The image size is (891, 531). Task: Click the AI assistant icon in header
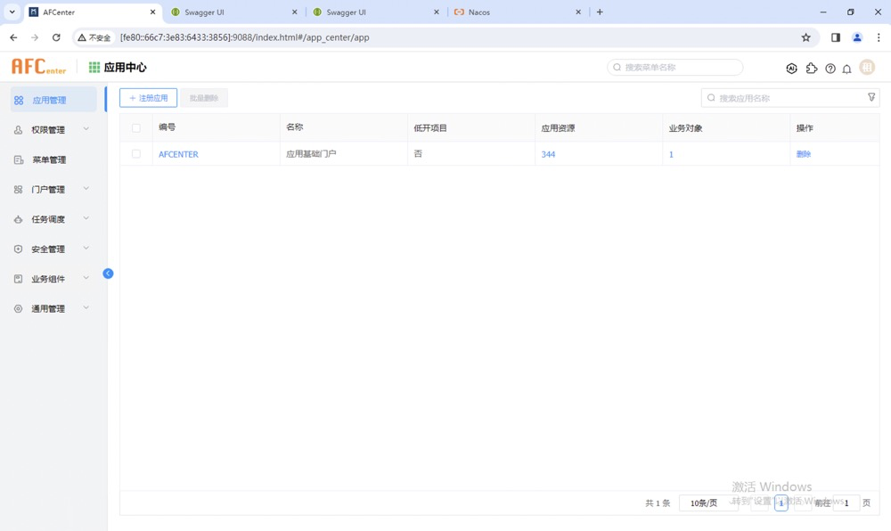tap(791, 68)
